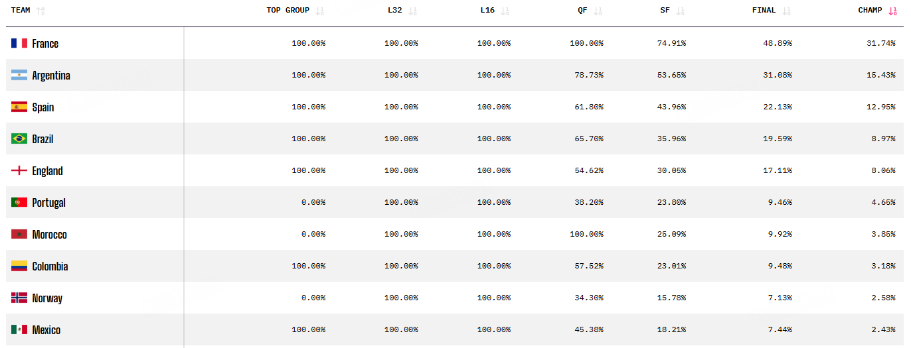Click the L16 column sort icon

click(505, 11)
